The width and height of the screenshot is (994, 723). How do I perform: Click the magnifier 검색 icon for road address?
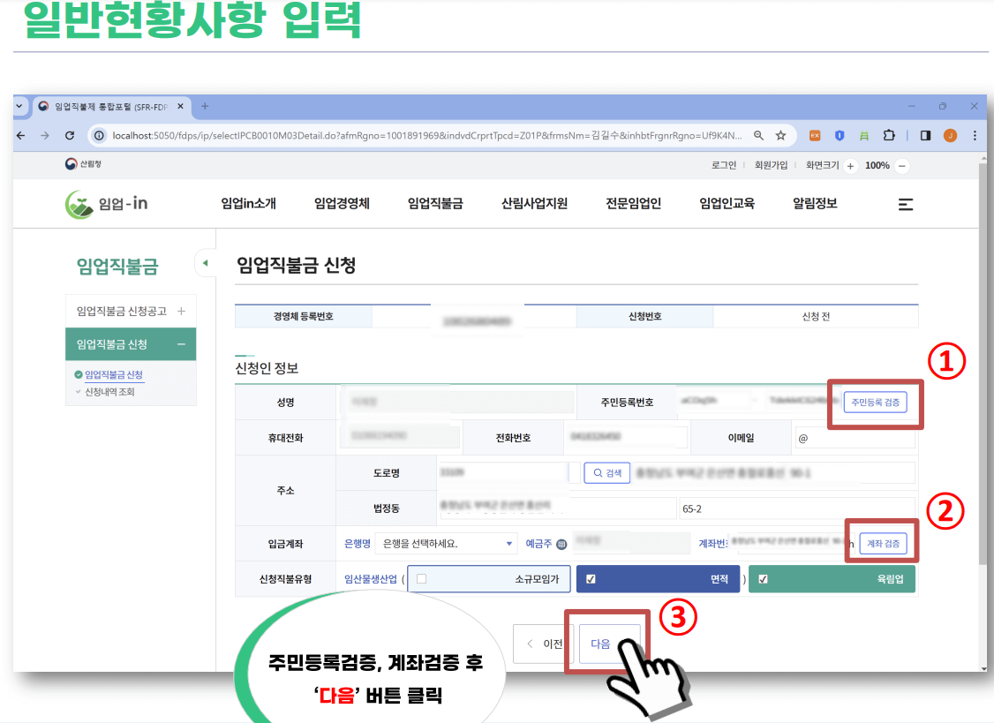[606, 472]
